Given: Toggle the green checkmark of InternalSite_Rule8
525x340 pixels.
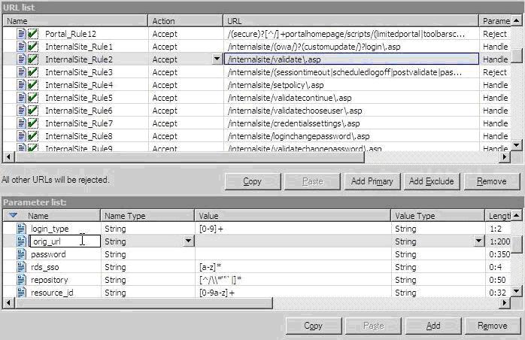Looking at the screenshot, I should click(33, 135).
